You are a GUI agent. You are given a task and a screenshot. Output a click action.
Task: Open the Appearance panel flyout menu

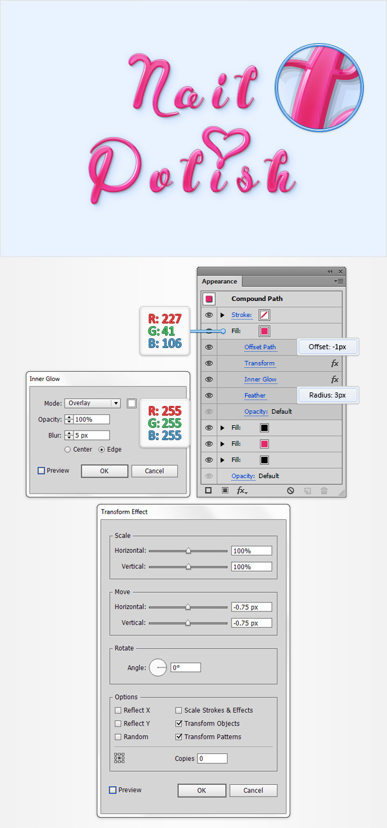[x=339, y=282]
